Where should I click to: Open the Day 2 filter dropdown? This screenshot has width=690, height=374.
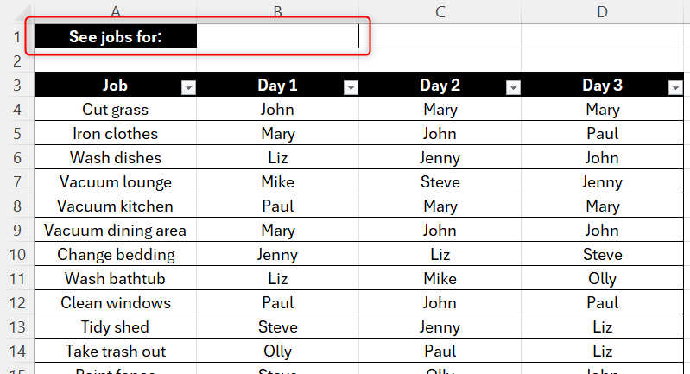513,88
